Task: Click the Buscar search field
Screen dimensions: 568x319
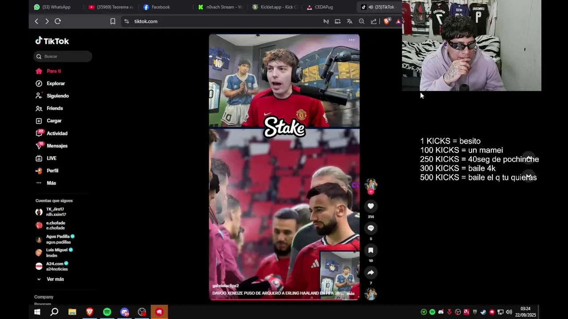Action: [63, 56]
